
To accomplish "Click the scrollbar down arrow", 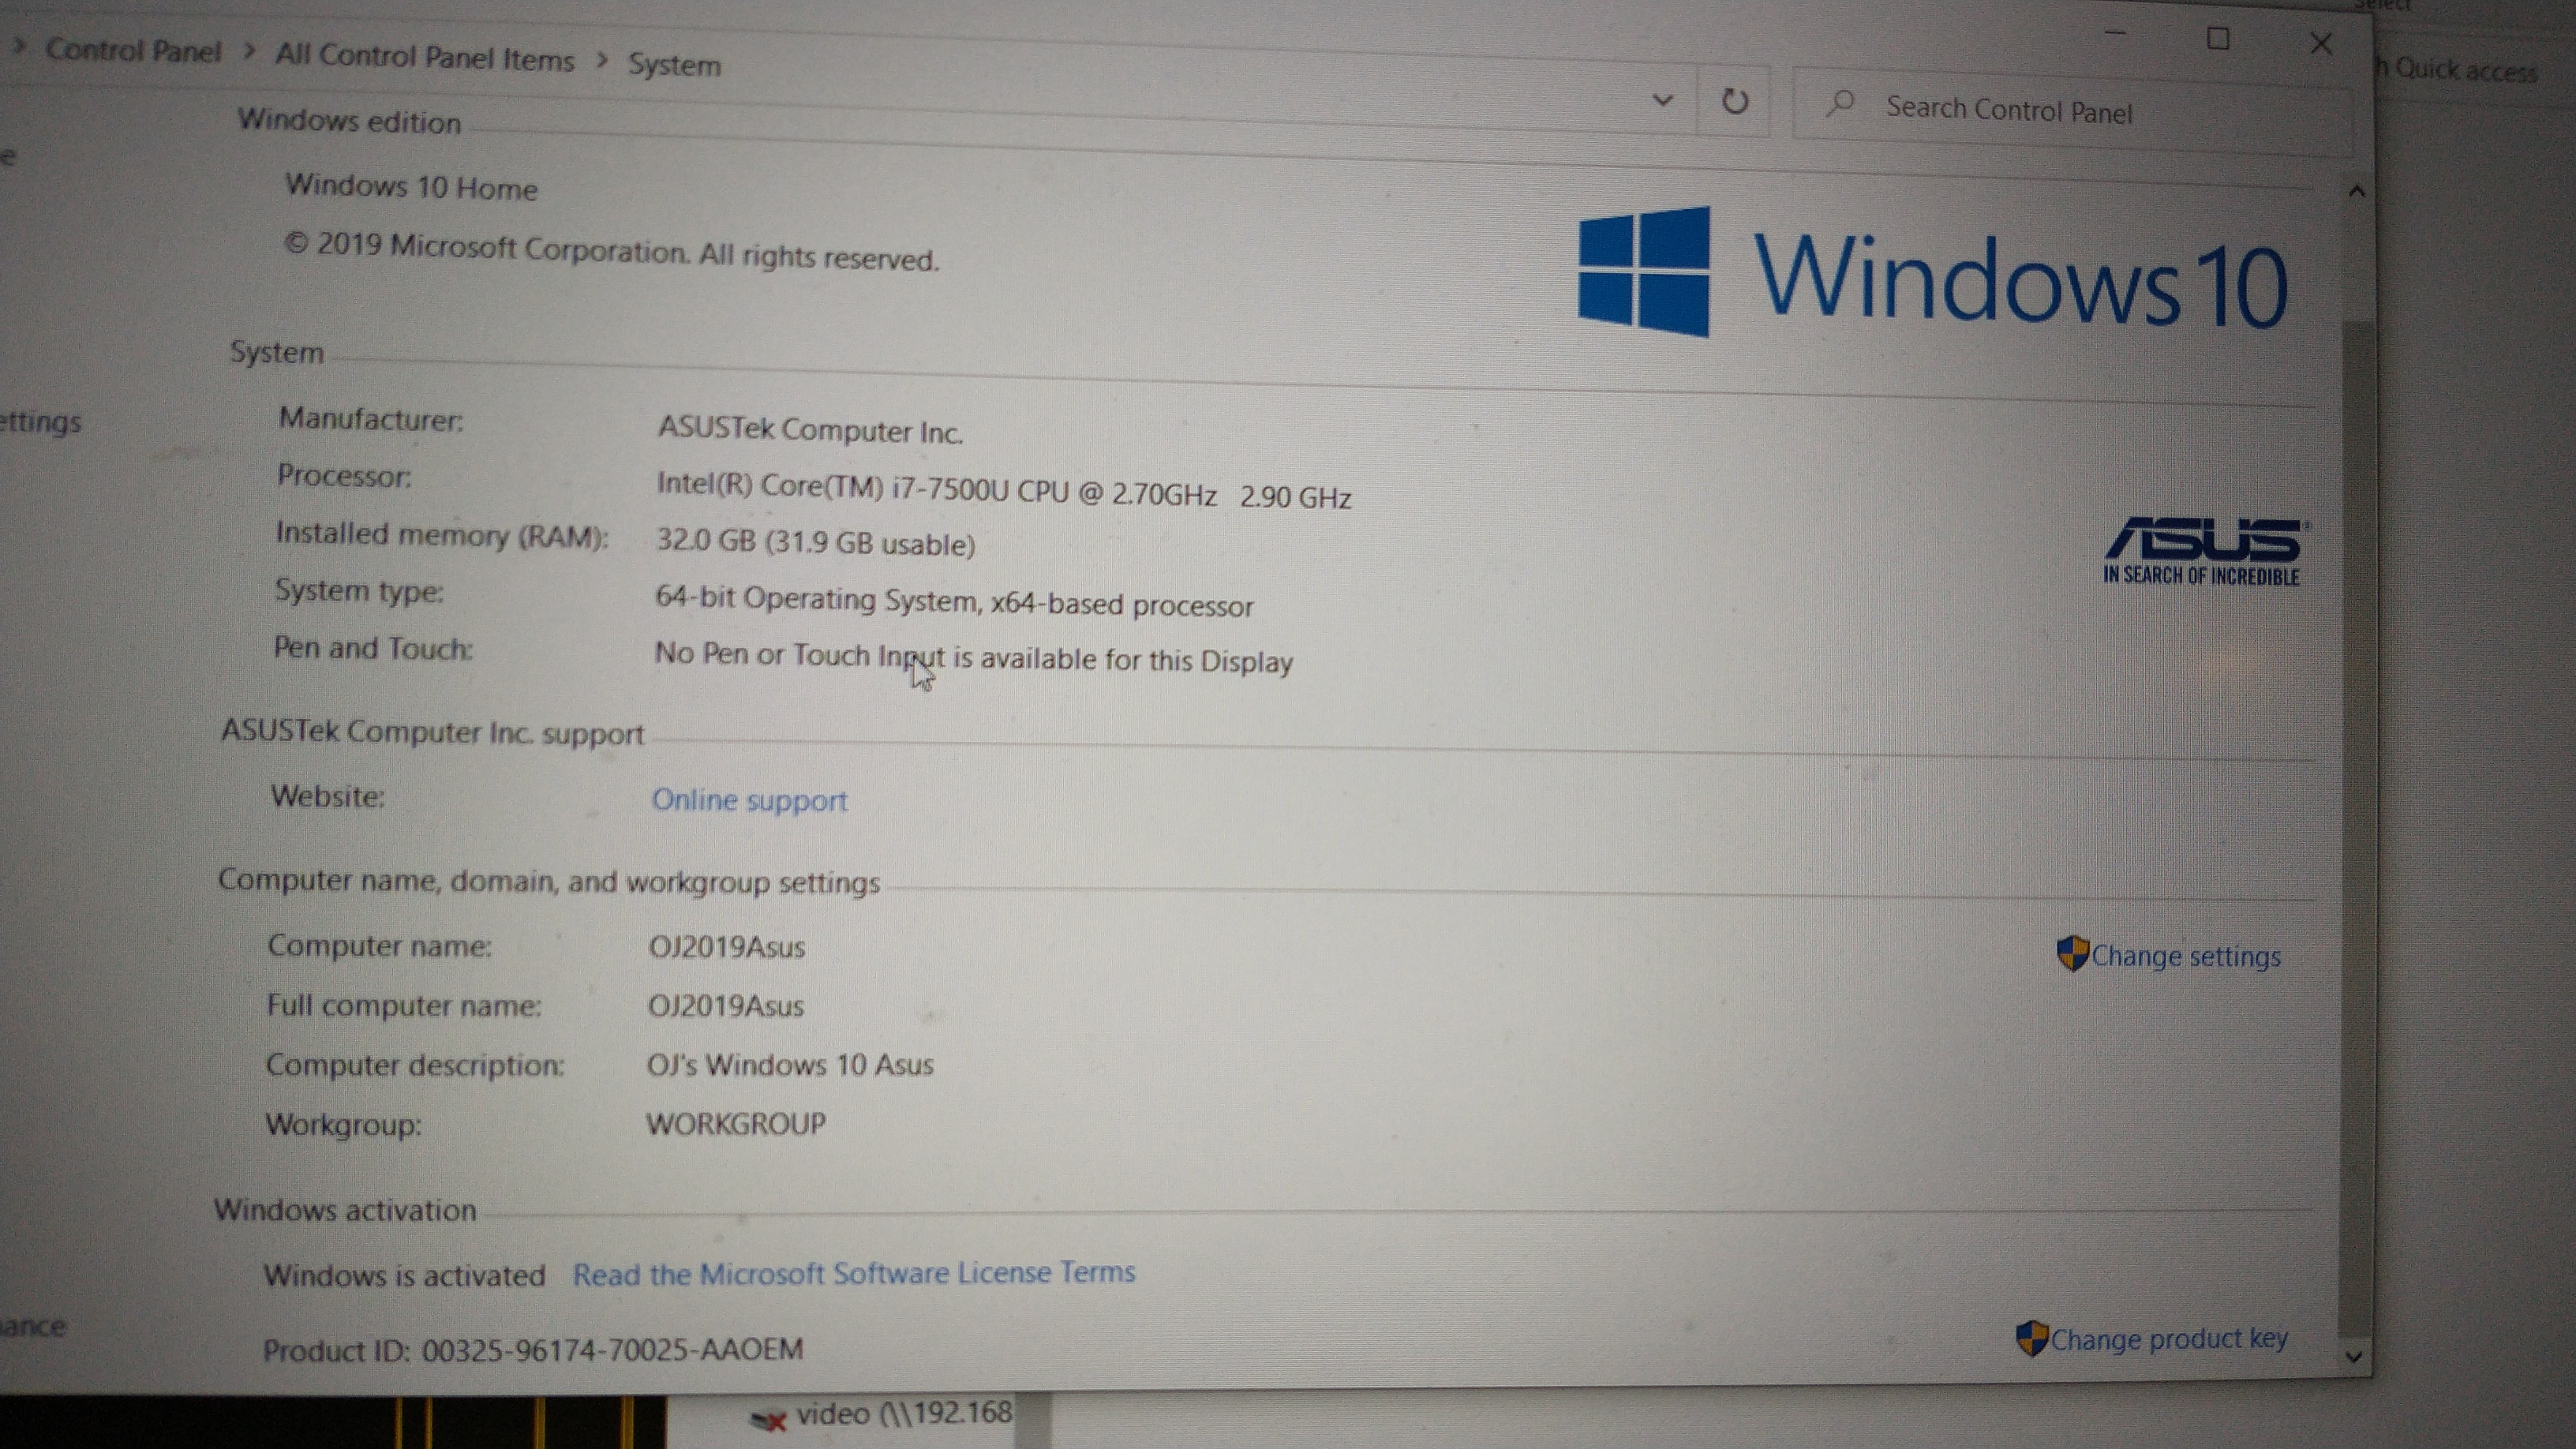I will point(2353,1357).
